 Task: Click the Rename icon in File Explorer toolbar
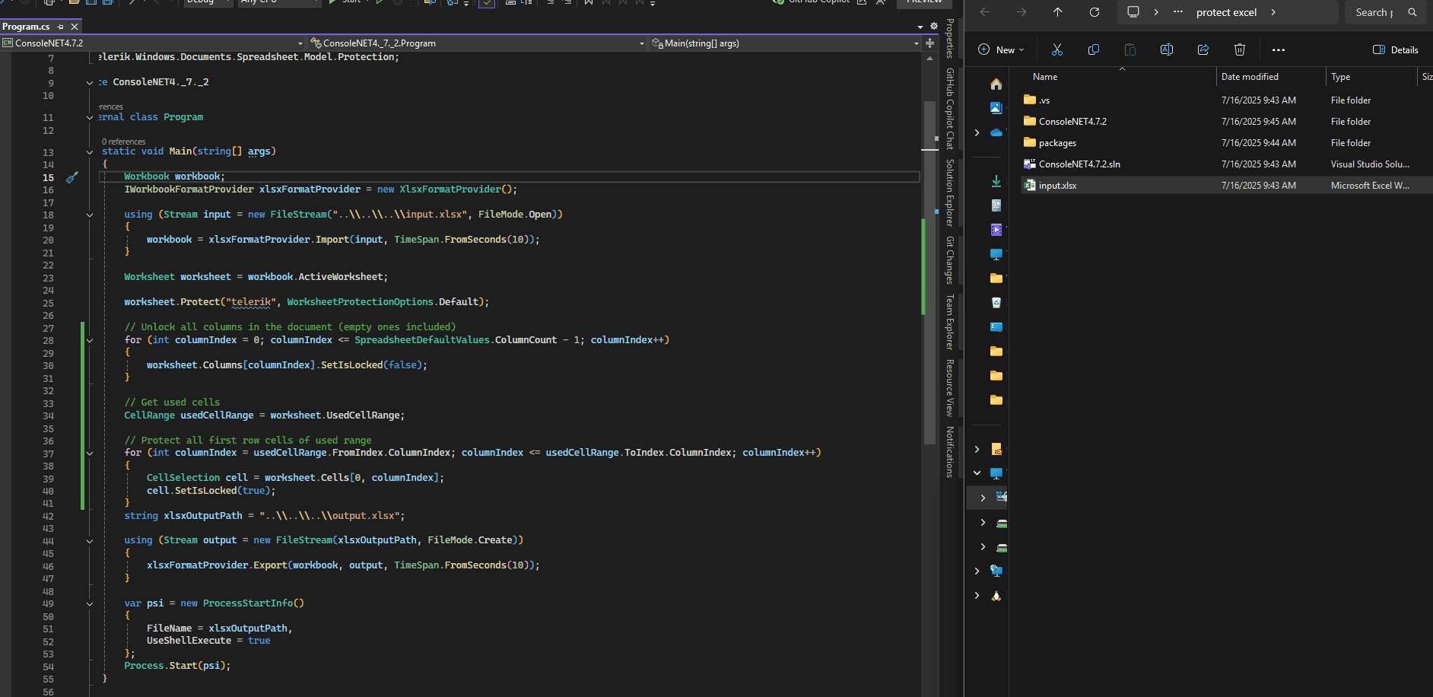pyautogui.click(x=1166, y=49)
